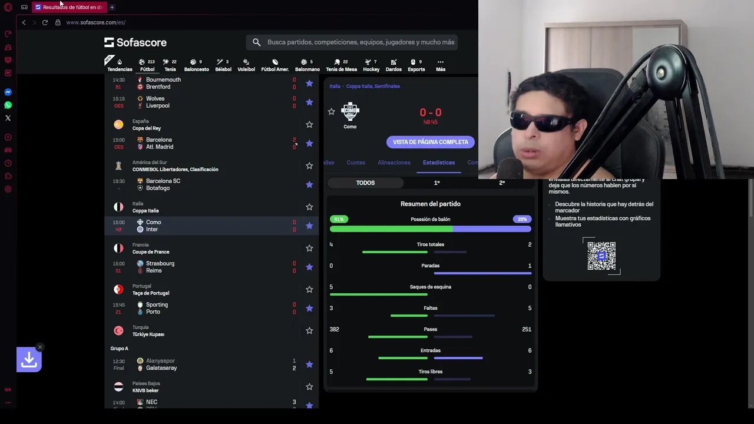Click the QR code image
Screen dimensions: 754x424
pos(601,256)
